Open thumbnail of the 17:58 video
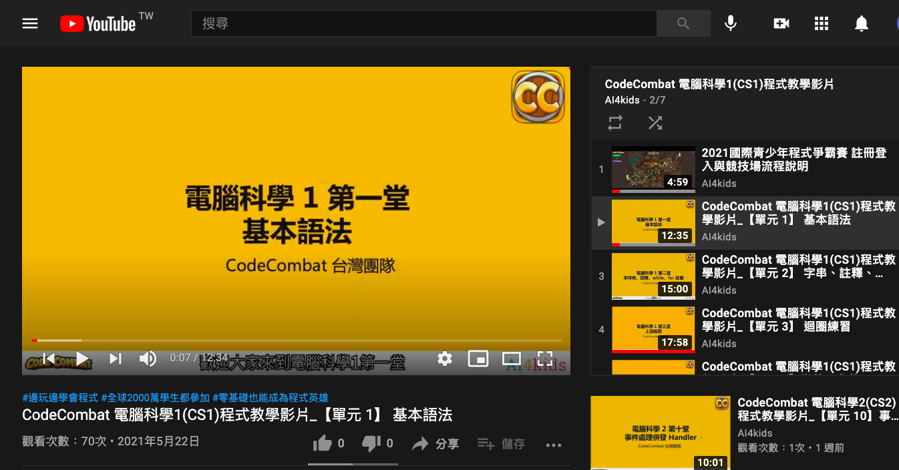This screenshot has height=470, width=899. (653, 330)
